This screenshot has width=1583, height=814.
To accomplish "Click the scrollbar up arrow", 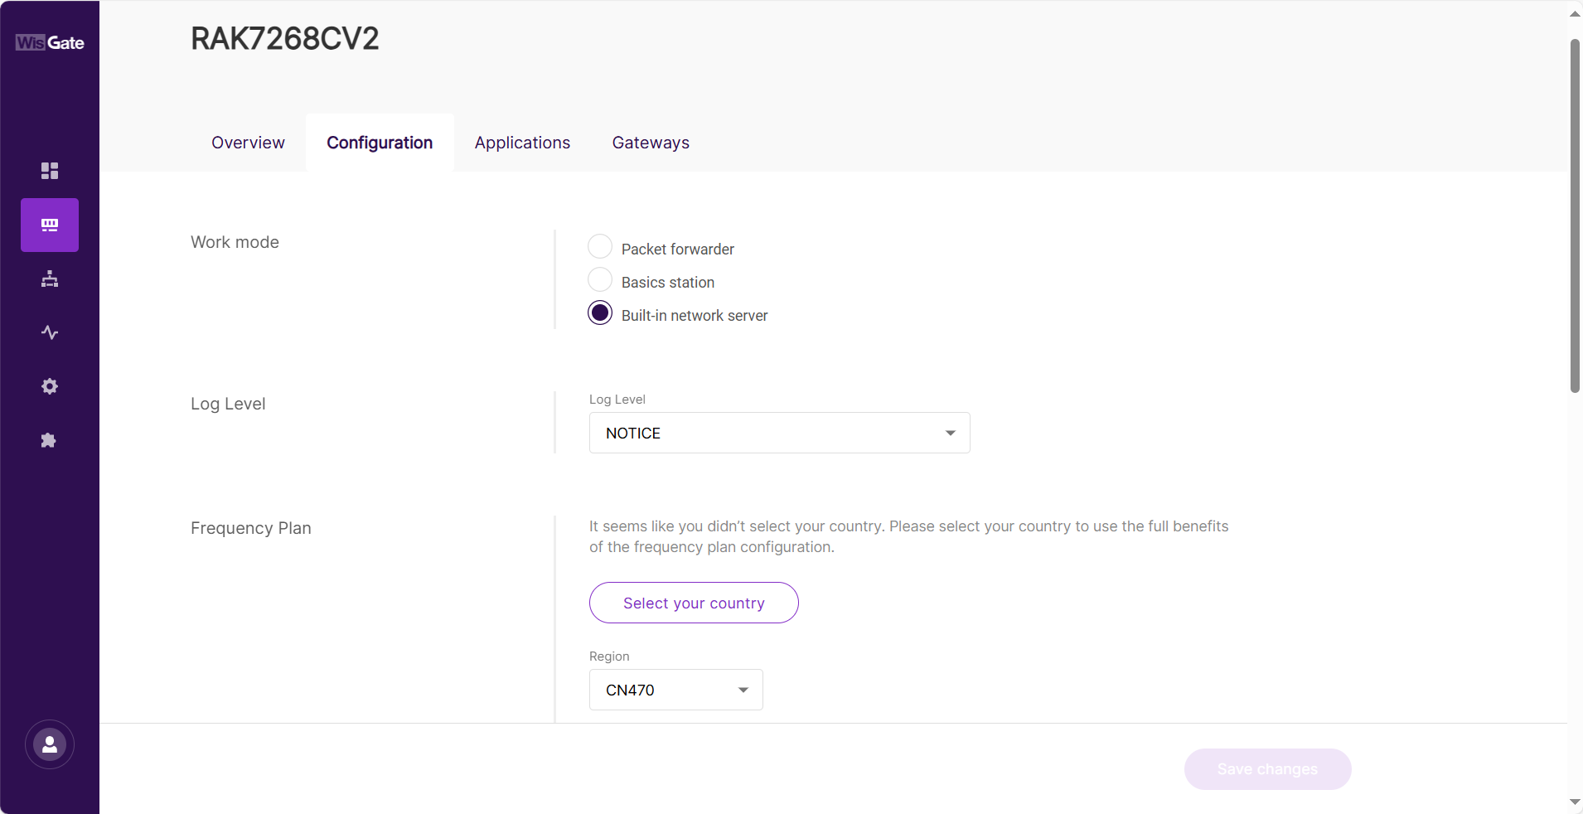I will tap(1575, 13).
